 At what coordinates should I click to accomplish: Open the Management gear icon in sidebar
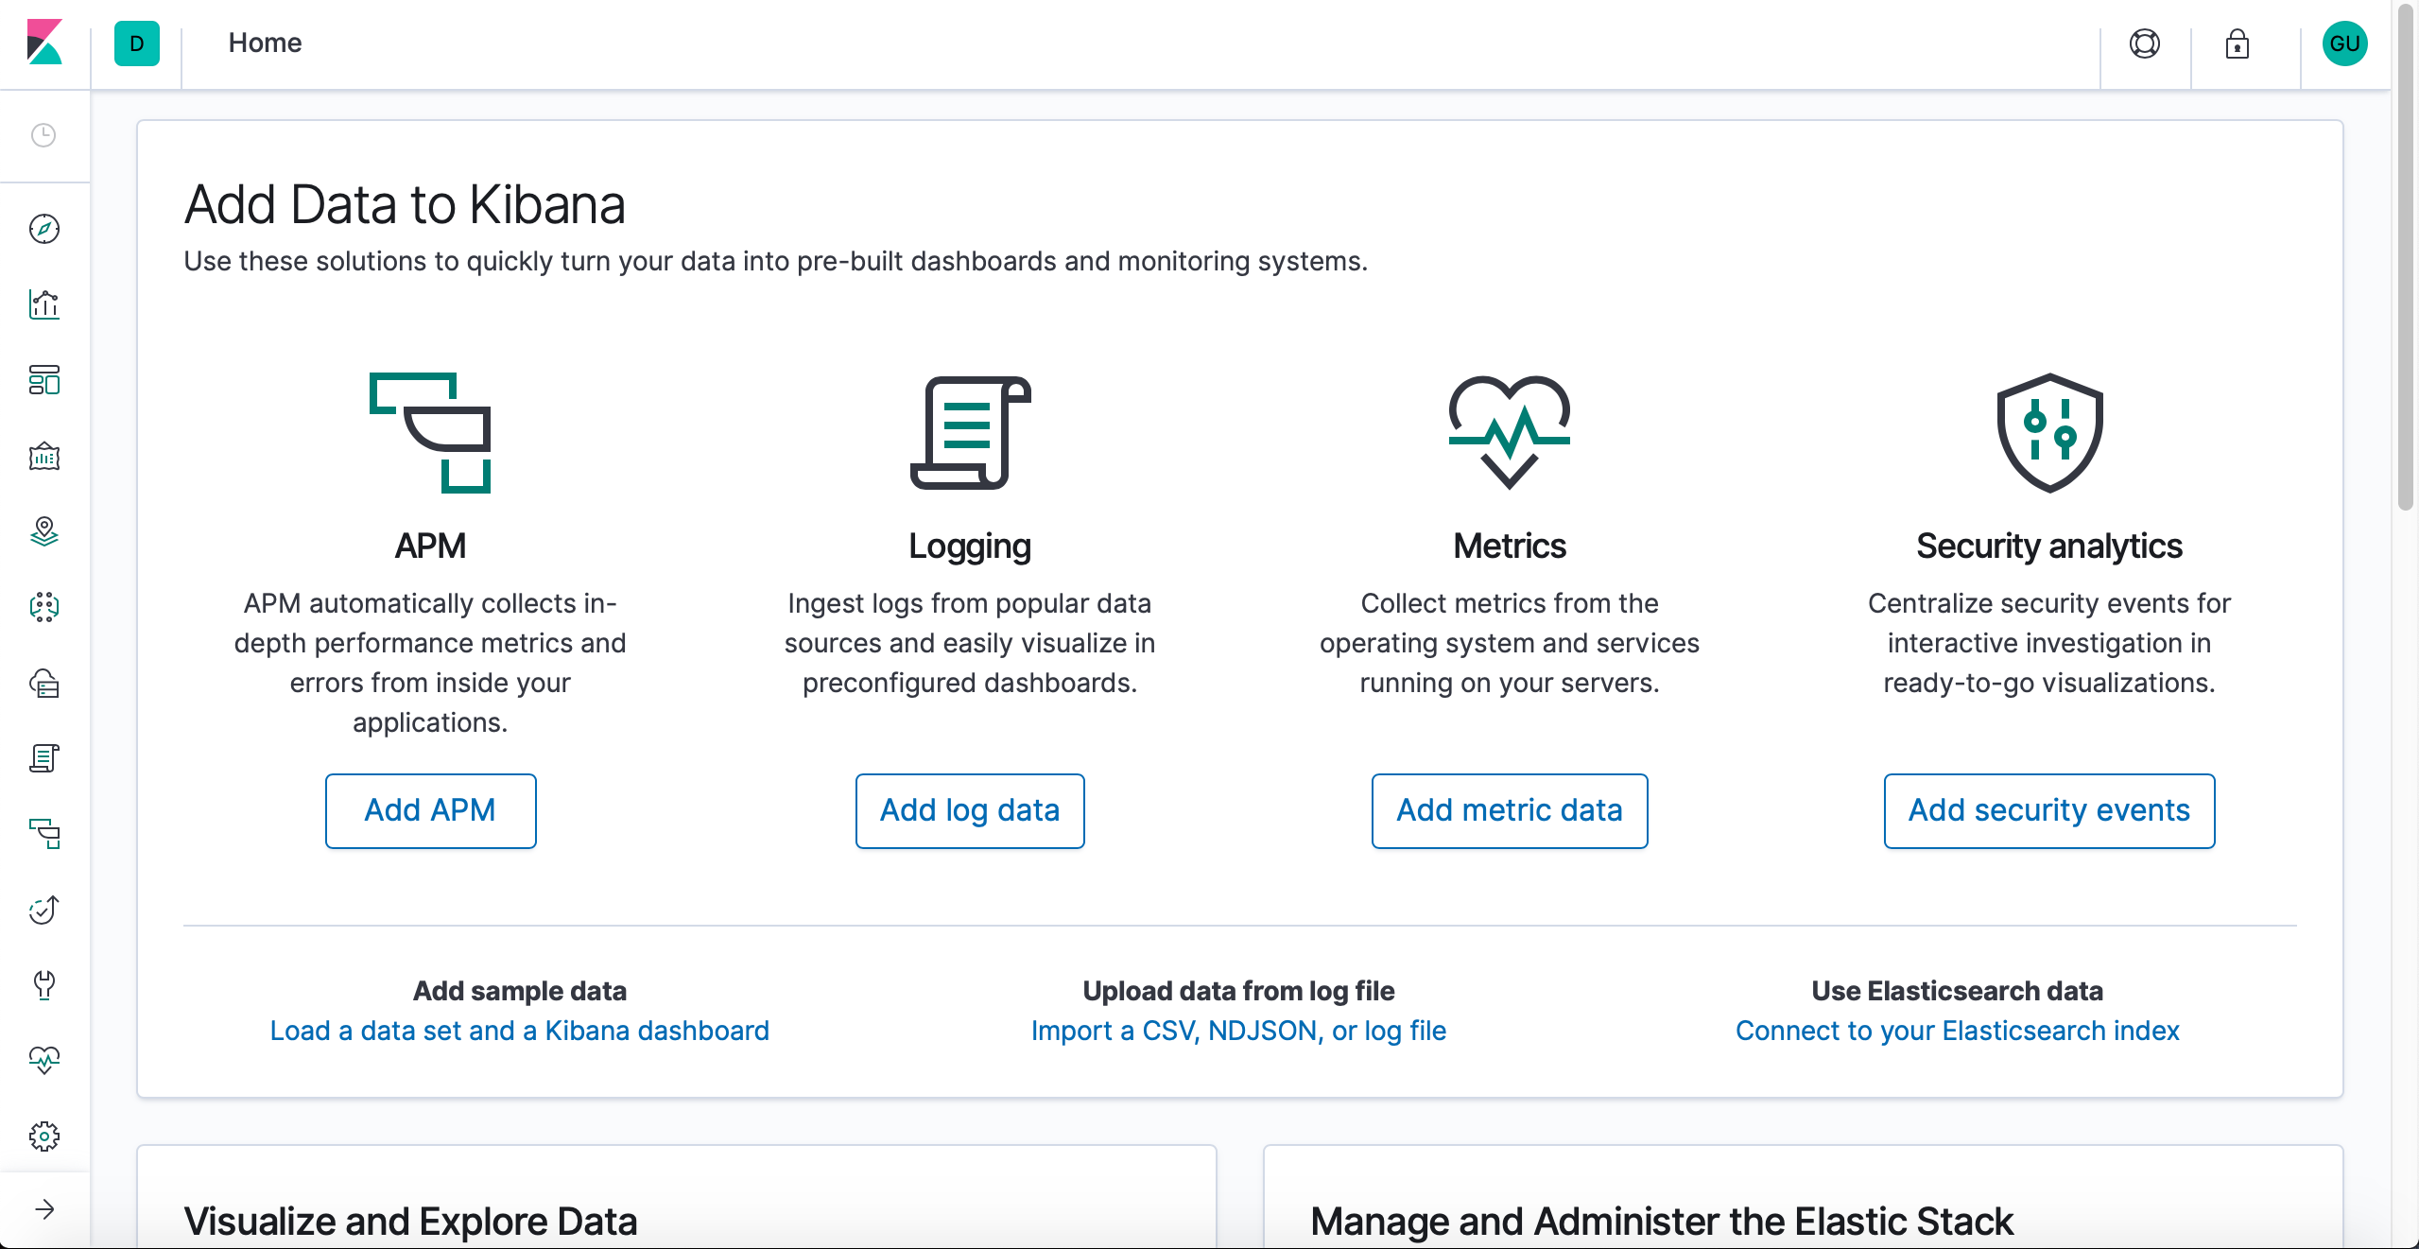pyautogui.click(x=44, y=1136)
